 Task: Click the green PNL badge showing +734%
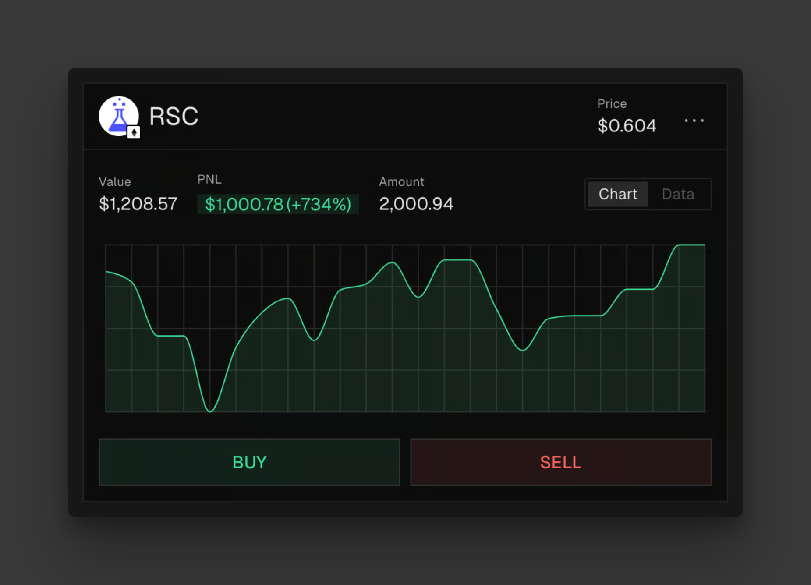[x=278, y=204]
